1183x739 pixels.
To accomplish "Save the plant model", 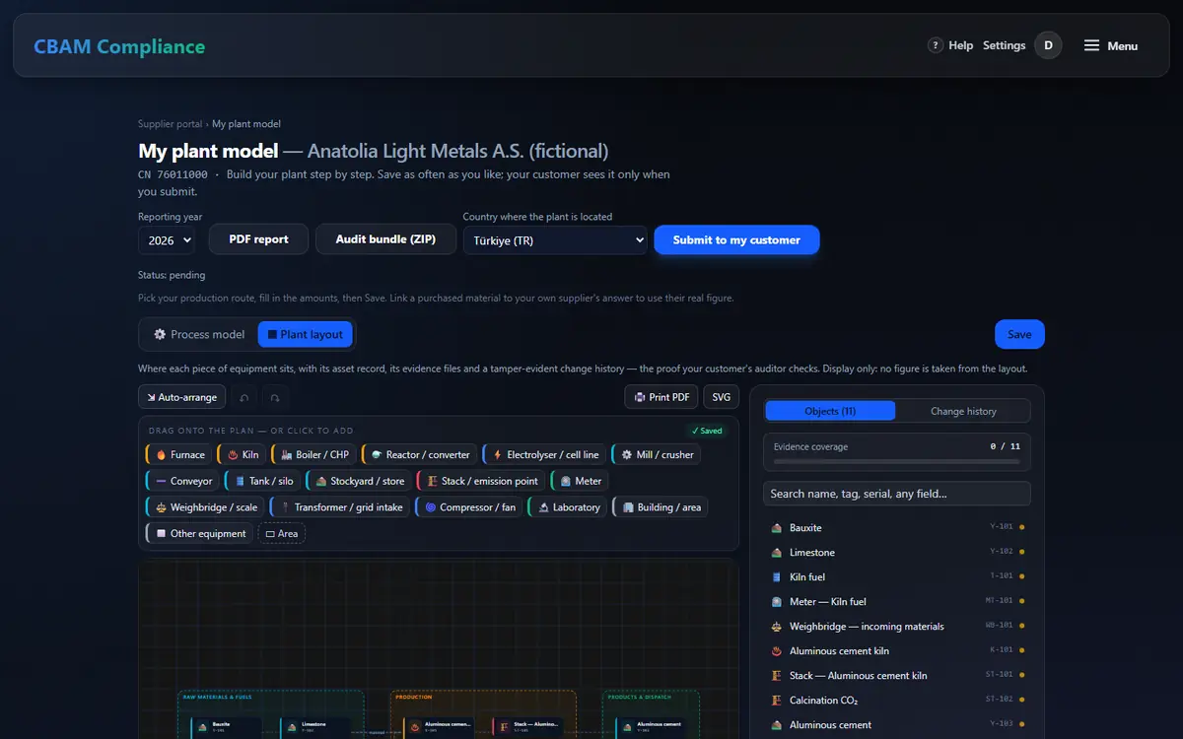I will [x=1019, y=334].
